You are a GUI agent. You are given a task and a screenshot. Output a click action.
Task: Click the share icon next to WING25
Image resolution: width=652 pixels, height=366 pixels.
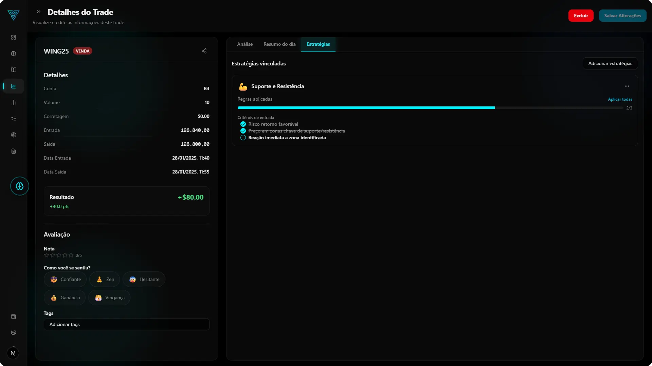204,51
